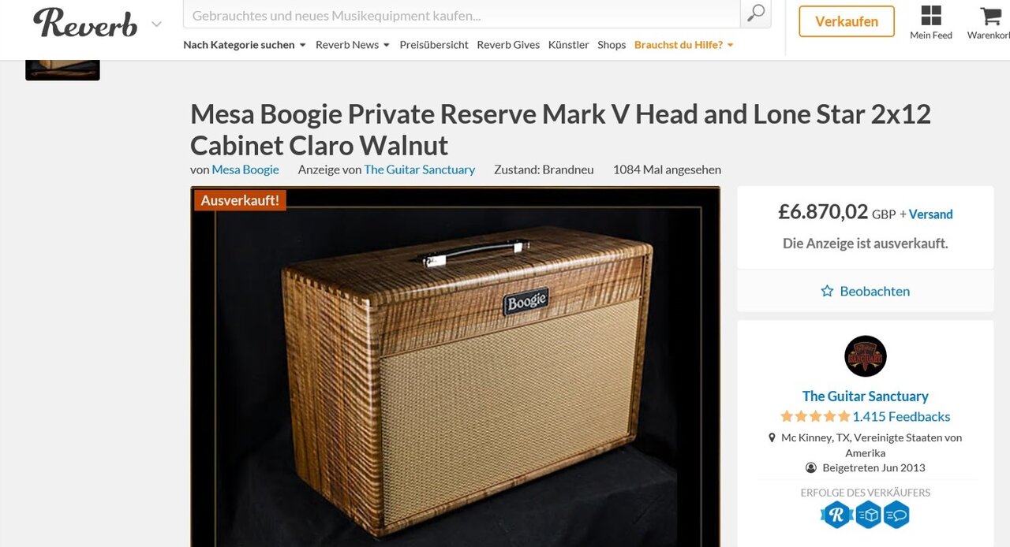View the 1.415 Feedbacks link
Viewport: 1010px width, 547px height.
coord(901,416)
